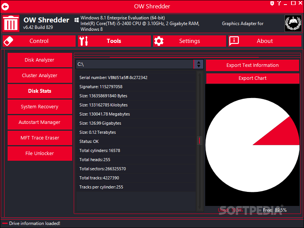
Task: Click the drive selector up/down arrows
Action: [x=198, y=64]
